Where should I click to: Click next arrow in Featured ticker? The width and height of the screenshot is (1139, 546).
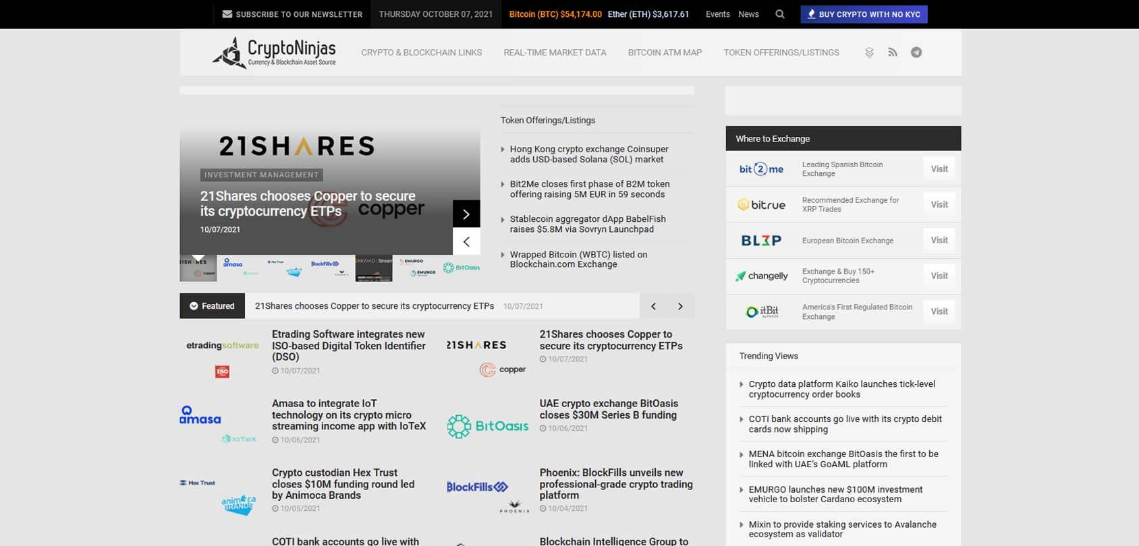(x=680, y=306)
